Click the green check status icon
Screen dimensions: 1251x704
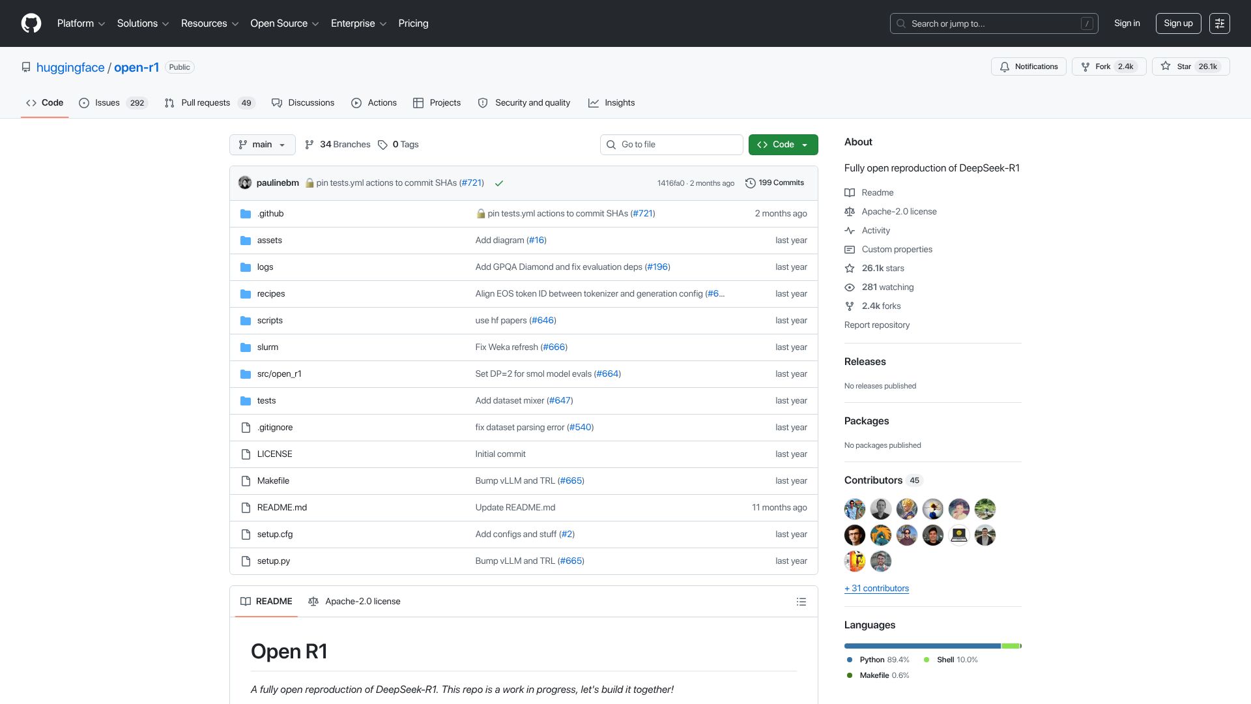click(x=499, y=183)
